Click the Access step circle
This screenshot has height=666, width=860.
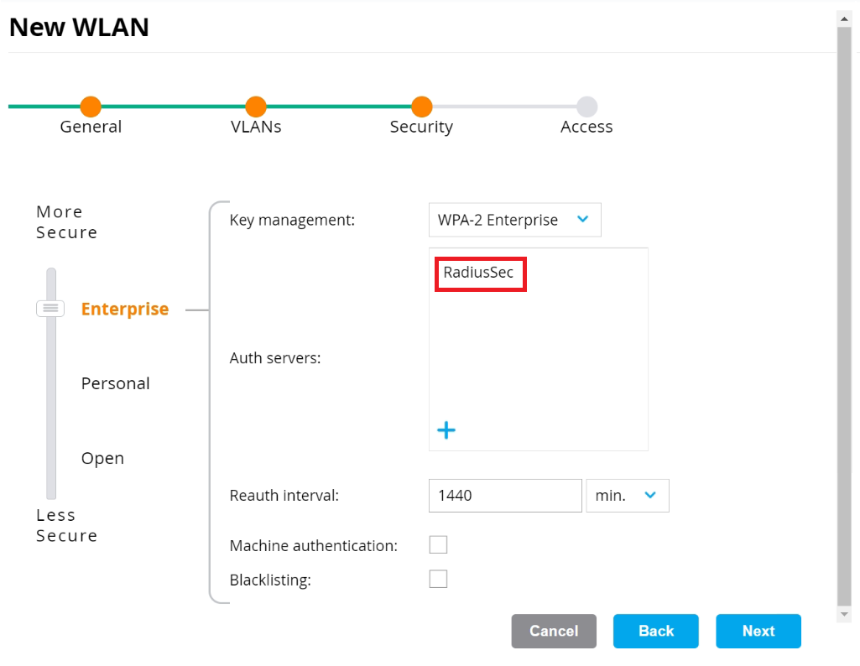tap(586, 107)
